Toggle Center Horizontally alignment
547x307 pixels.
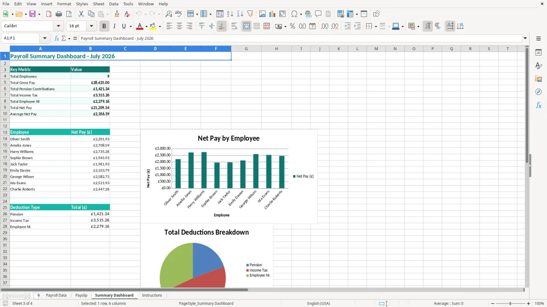(x=179, y=26)
